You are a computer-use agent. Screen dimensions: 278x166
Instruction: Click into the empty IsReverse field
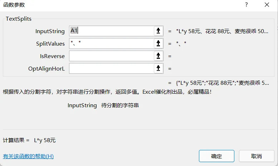tap(112, 56)
